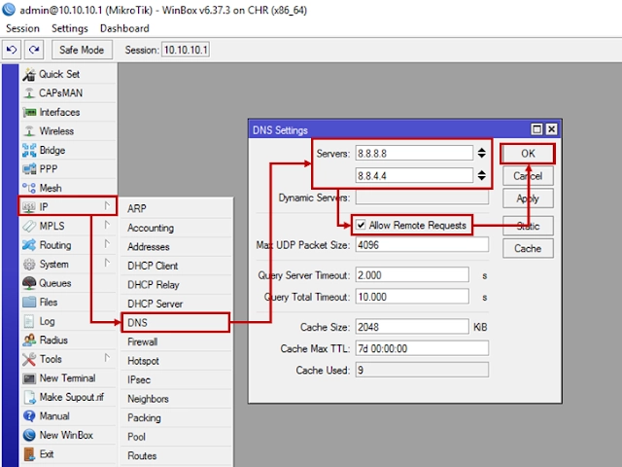
Task: Click the IP menu icon
Action: click(29, 207)
